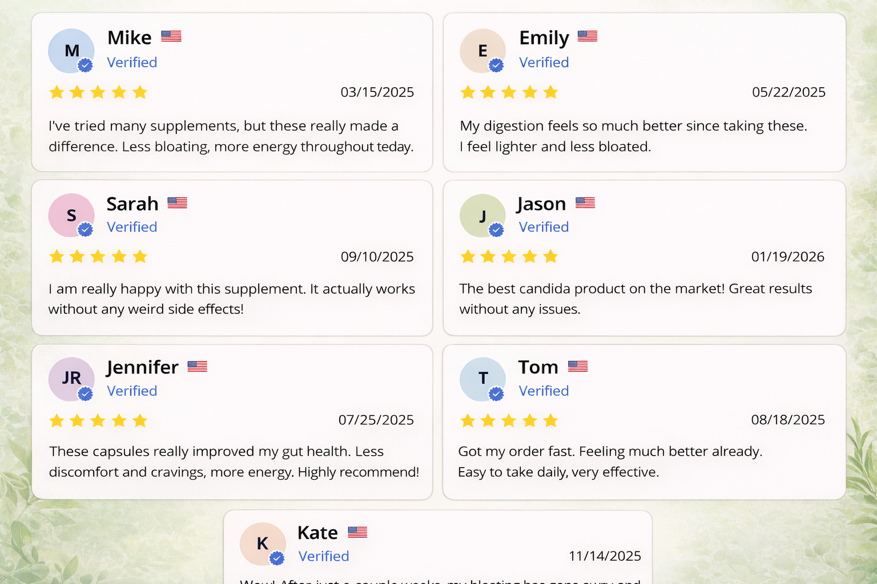
Task: Click Sarah's pink S avatar
Action: pyautogui.click(x=71, y=215)
